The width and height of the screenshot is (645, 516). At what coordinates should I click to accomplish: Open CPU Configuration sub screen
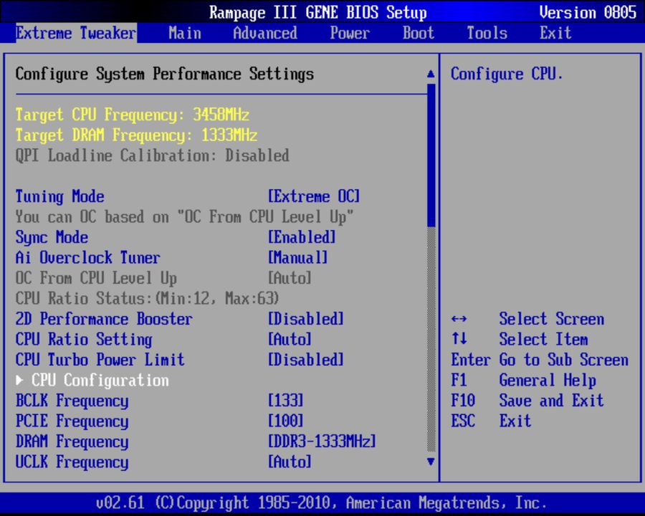(x=100, y=381)
